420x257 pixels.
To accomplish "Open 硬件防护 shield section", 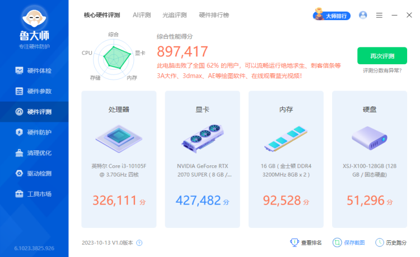I will tap(34, 132).
